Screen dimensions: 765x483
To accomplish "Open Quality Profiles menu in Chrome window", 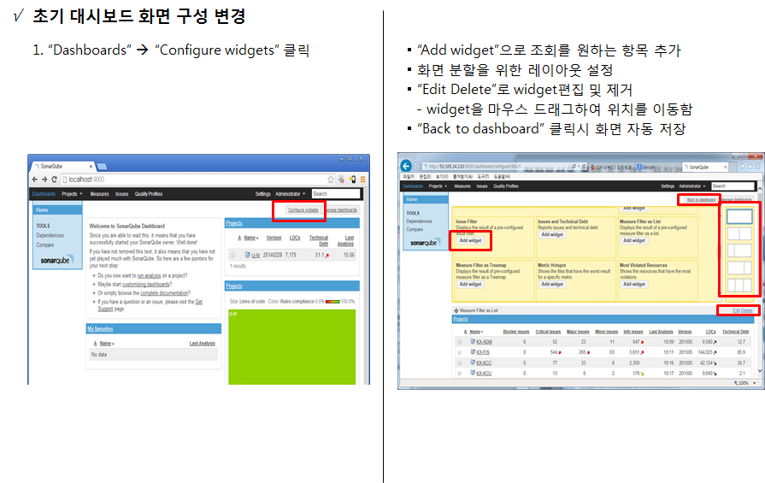I will click(149, 194).
